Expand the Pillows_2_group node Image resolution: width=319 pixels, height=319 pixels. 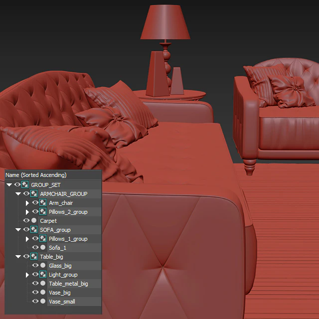(x=27, y=212)
